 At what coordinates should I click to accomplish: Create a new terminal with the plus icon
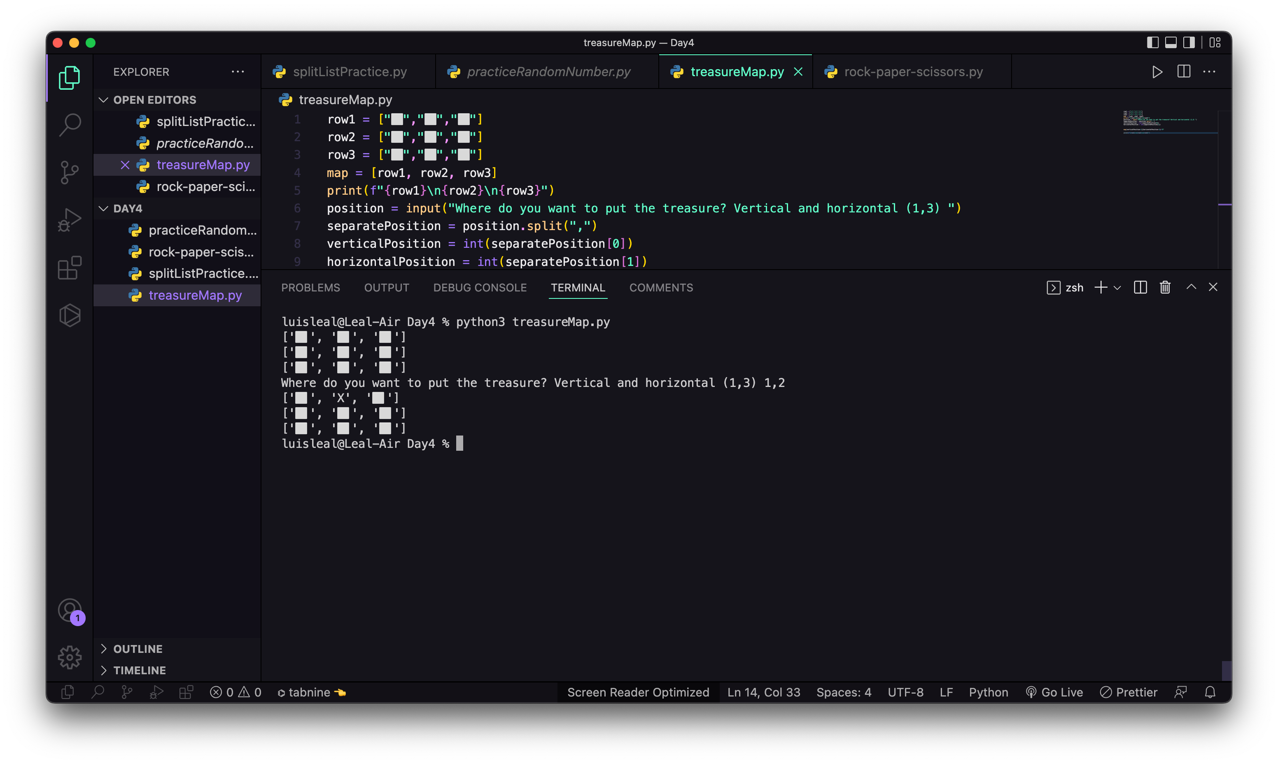(x=1101, y=287)
